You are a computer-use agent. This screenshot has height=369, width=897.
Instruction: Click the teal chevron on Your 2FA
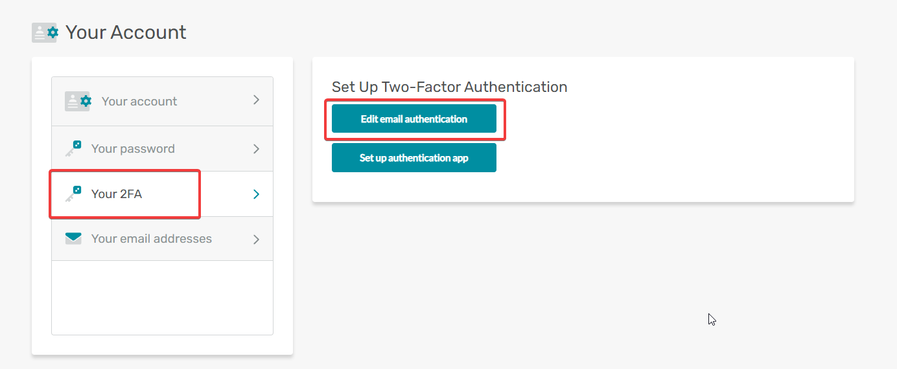pyautogui.click(x=256, y=194)
